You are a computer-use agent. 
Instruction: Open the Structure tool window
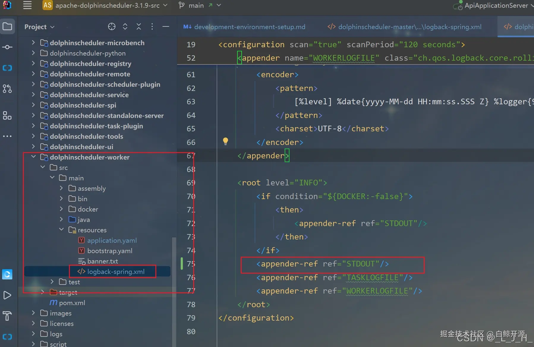coord(7,116)
